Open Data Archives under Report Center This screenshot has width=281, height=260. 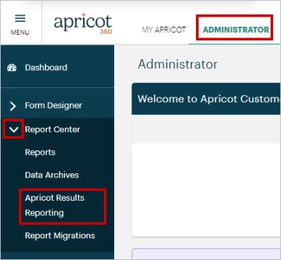point(52,175)
